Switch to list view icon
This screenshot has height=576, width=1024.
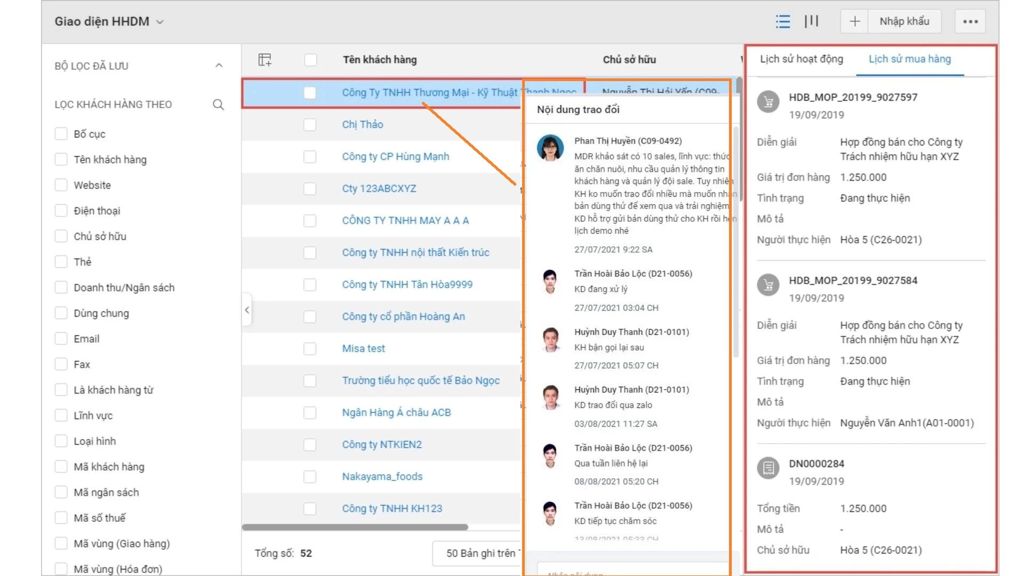pyautogui.click(x=782, y=21)
